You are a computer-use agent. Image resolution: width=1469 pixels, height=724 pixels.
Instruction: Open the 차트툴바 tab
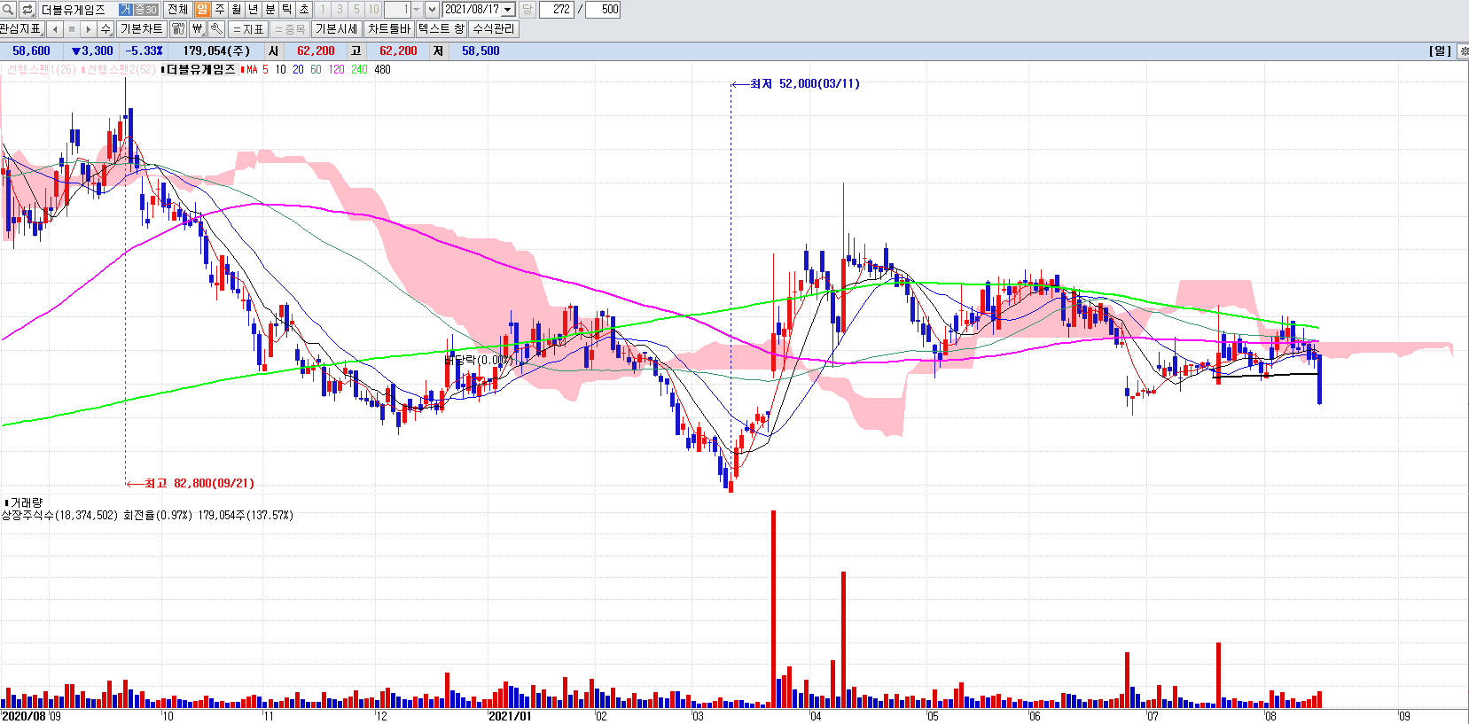389,29
